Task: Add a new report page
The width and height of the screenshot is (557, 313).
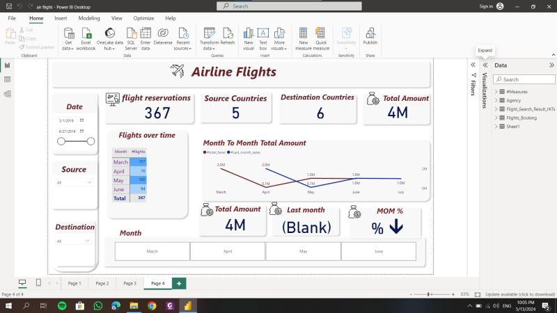Action: pyautogui.click(x=179, y=283)
